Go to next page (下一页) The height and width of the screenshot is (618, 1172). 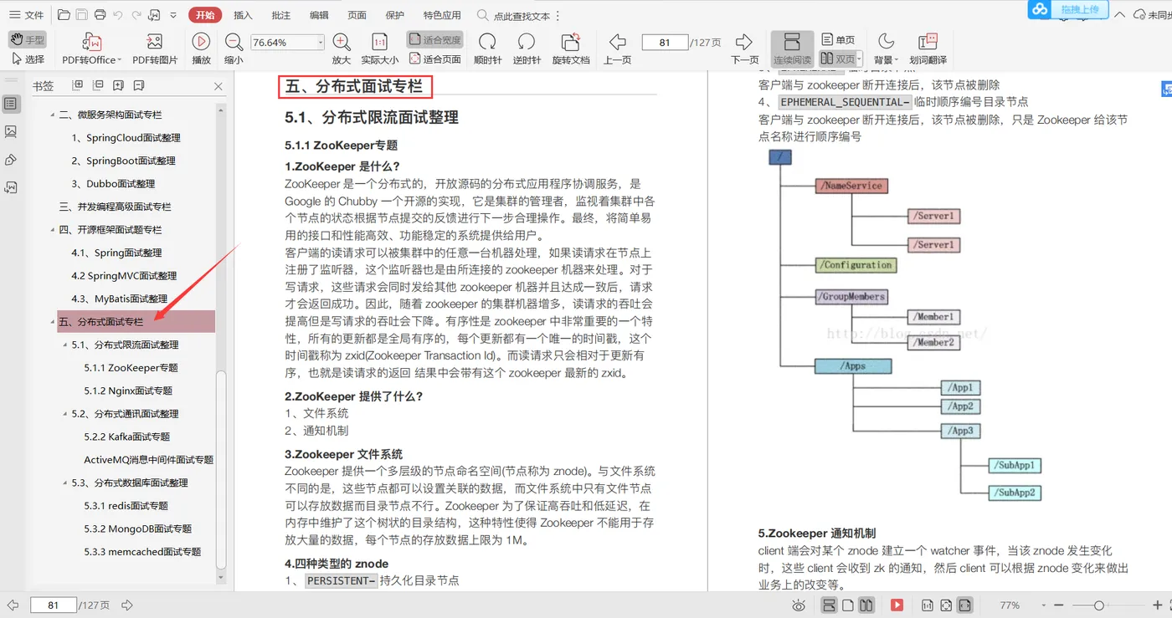[744, 49]
